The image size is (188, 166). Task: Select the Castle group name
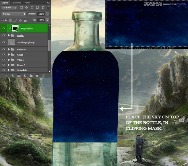pyautogui.click(x=20, y=55)
